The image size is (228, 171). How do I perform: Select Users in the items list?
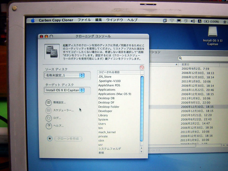pyautogui.click(x=102, y=124)
